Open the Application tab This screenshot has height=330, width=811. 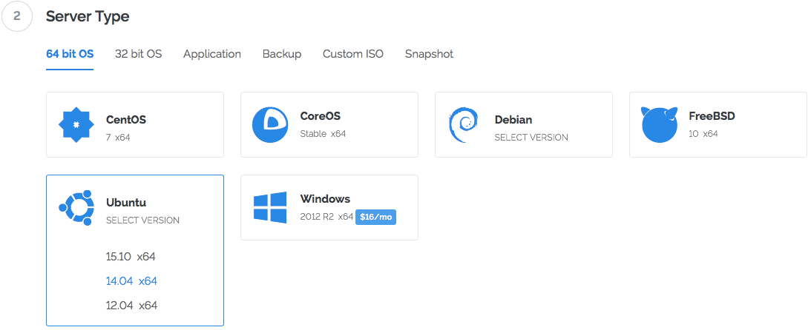point(212,53)
